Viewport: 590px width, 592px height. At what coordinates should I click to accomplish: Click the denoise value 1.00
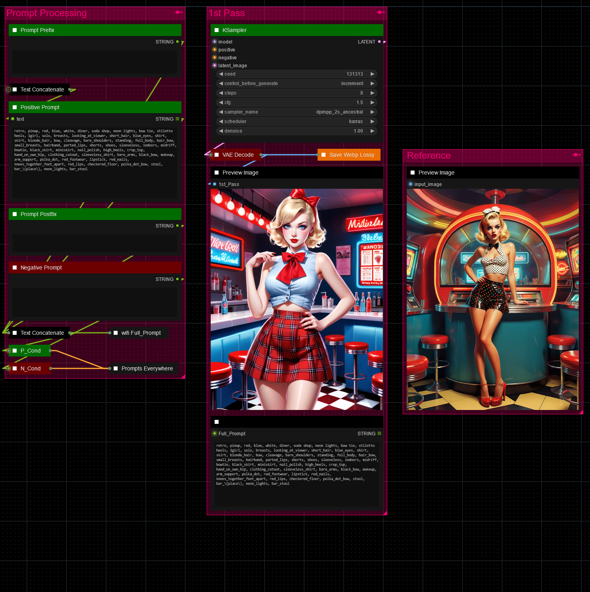358,131
